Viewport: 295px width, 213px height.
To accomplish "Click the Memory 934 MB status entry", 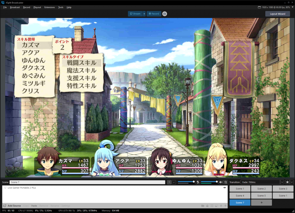I will pyautogui.click(x=110, y=211).
